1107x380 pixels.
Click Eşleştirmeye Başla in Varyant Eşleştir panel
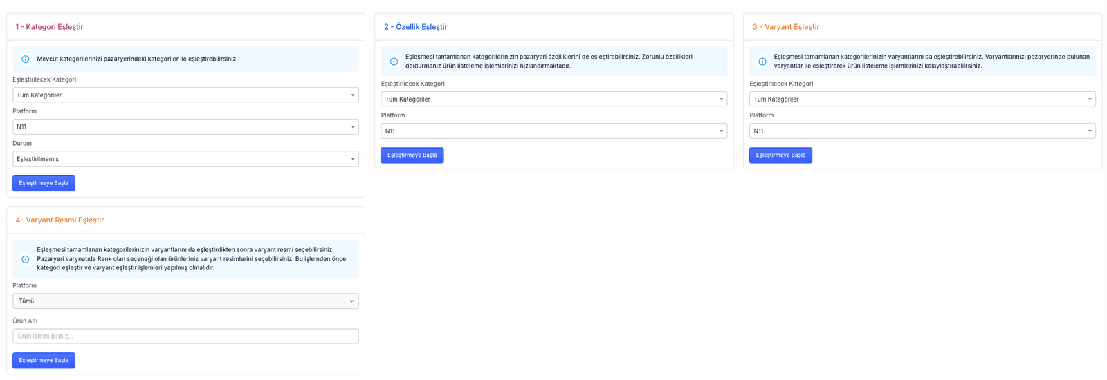(780, 155)
